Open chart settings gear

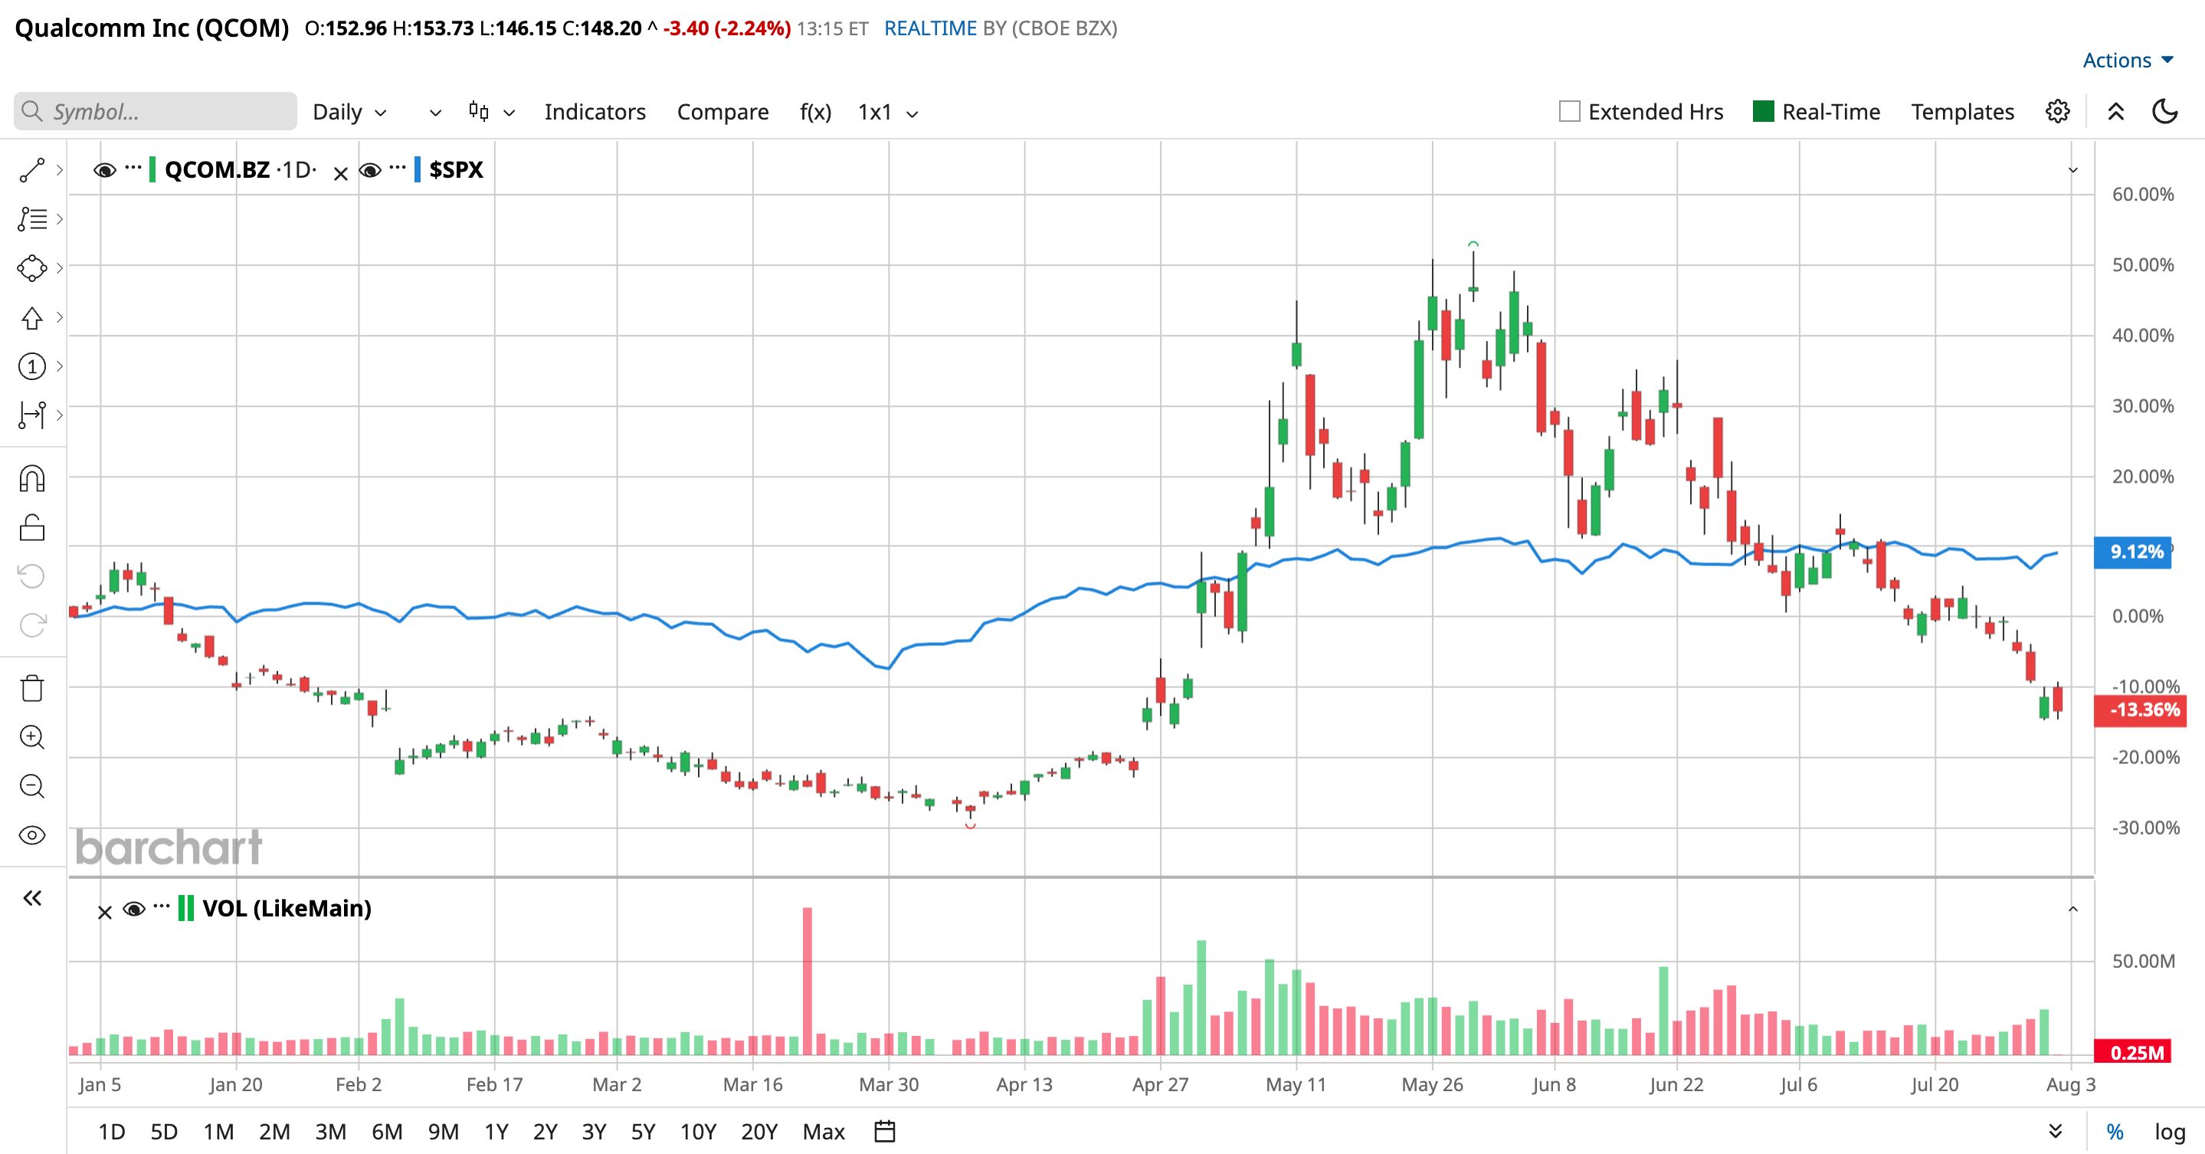coord(2058,111)
